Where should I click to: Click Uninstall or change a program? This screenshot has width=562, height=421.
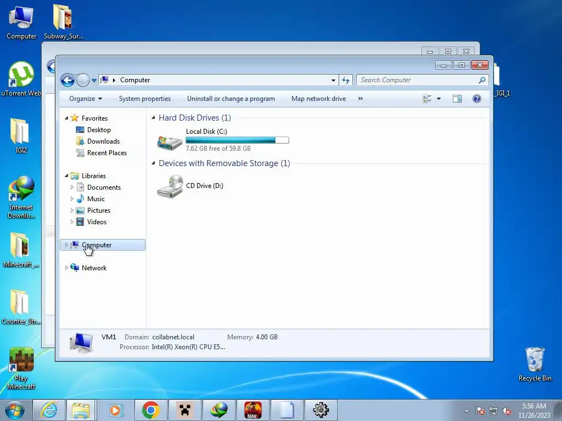tap(231, 99)
